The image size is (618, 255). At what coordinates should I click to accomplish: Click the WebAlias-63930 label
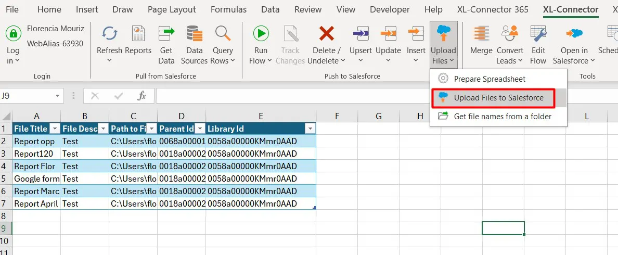point(55,44)
